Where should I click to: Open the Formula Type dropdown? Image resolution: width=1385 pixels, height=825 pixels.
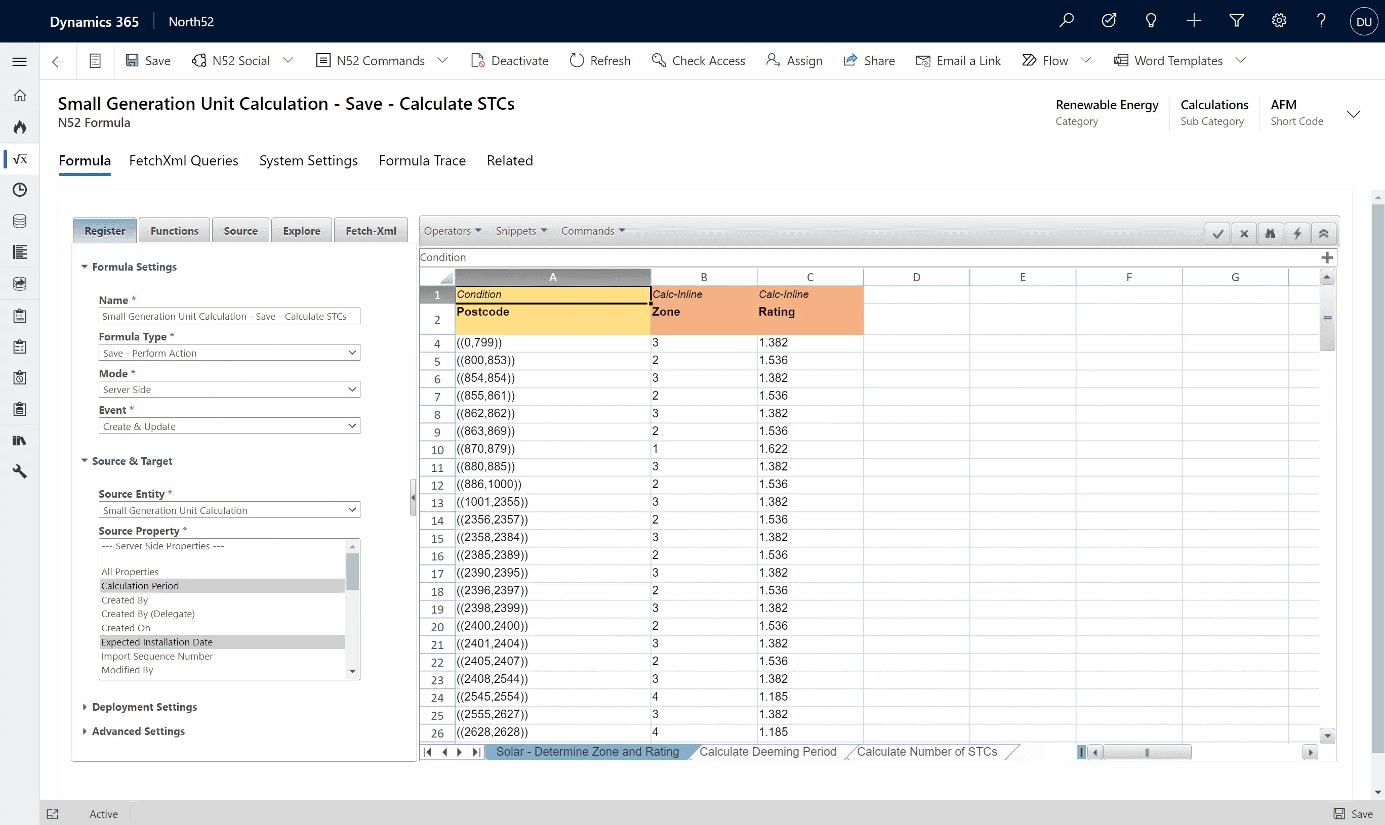click(x=229, y=353)
